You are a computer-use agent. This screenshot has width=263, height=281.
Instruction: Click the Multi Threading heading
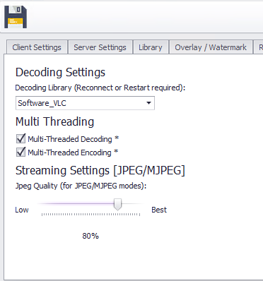[54, 121]
